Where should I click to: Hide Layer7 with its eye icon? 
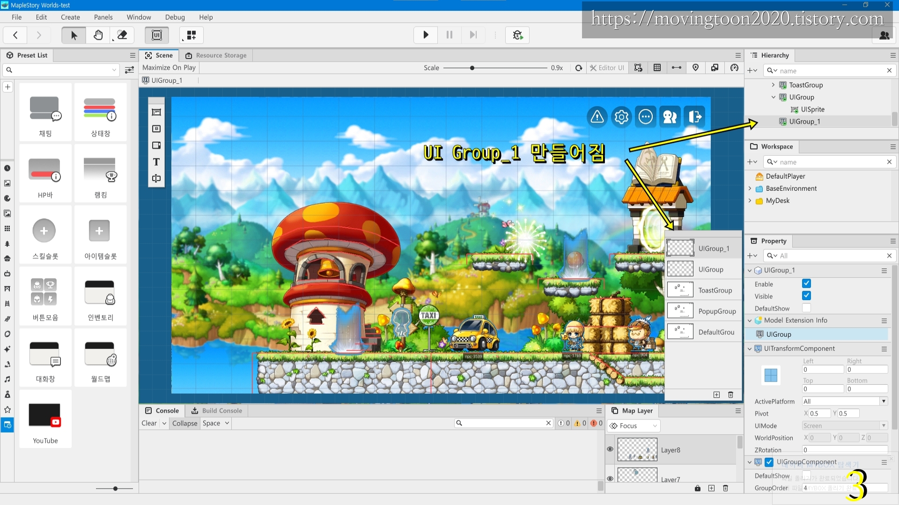point(610,478)
